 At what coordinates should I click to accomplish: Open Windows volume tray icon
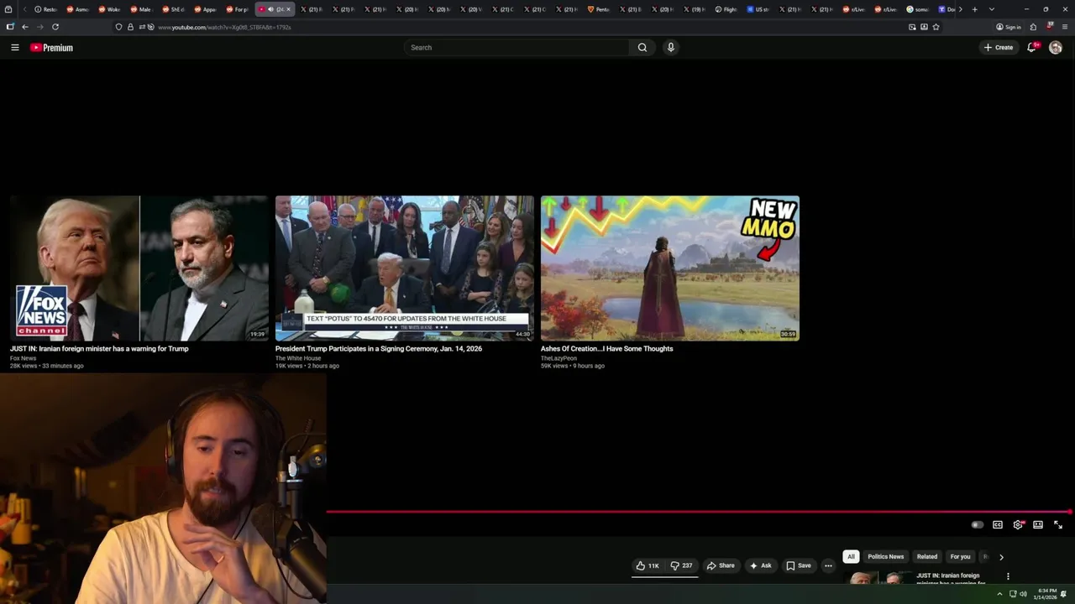pos(1023,594)
